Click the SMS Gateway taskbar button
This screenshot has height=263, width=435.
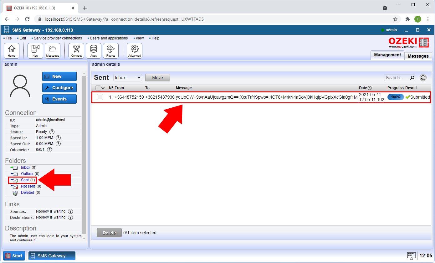pos(52,256)
